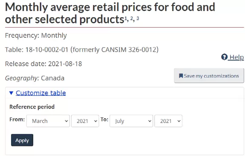Open the Customize table link
Screen dimensions: 245x156
41,93
